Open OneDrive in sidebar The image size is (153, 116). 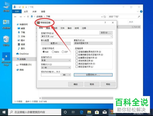(22, 54)
